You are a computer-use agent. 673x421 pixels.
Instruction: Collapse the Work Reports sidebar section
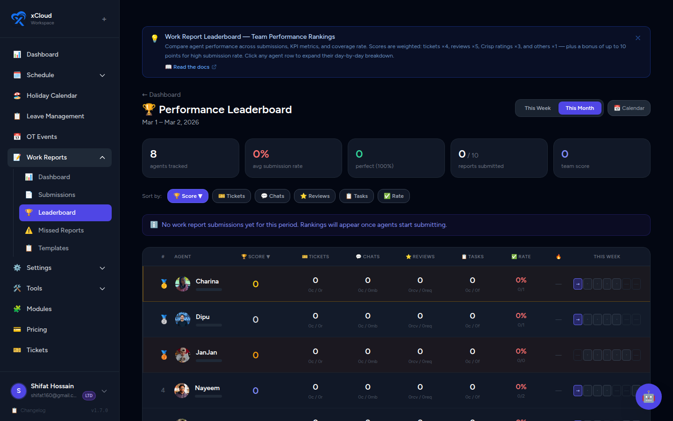click(x=102, y=158)
